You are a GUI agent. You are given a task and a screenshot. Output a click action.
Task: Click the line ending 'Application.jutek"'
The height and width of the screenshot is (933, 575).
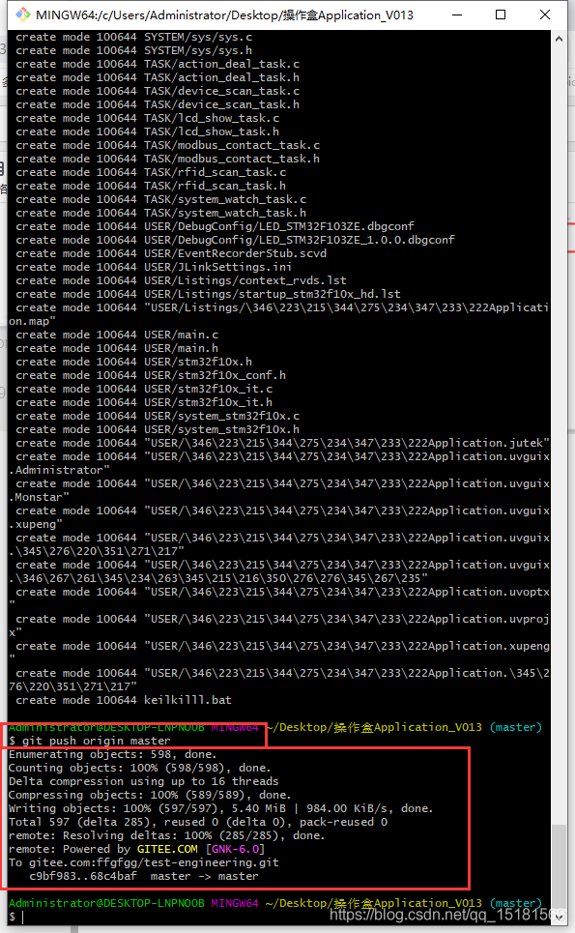pyautogui.click(x=282, y=443)
